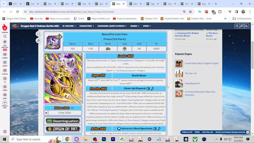Click Frieza card artwork image
This screenshot has width=254, height=143.
point(63,78)
